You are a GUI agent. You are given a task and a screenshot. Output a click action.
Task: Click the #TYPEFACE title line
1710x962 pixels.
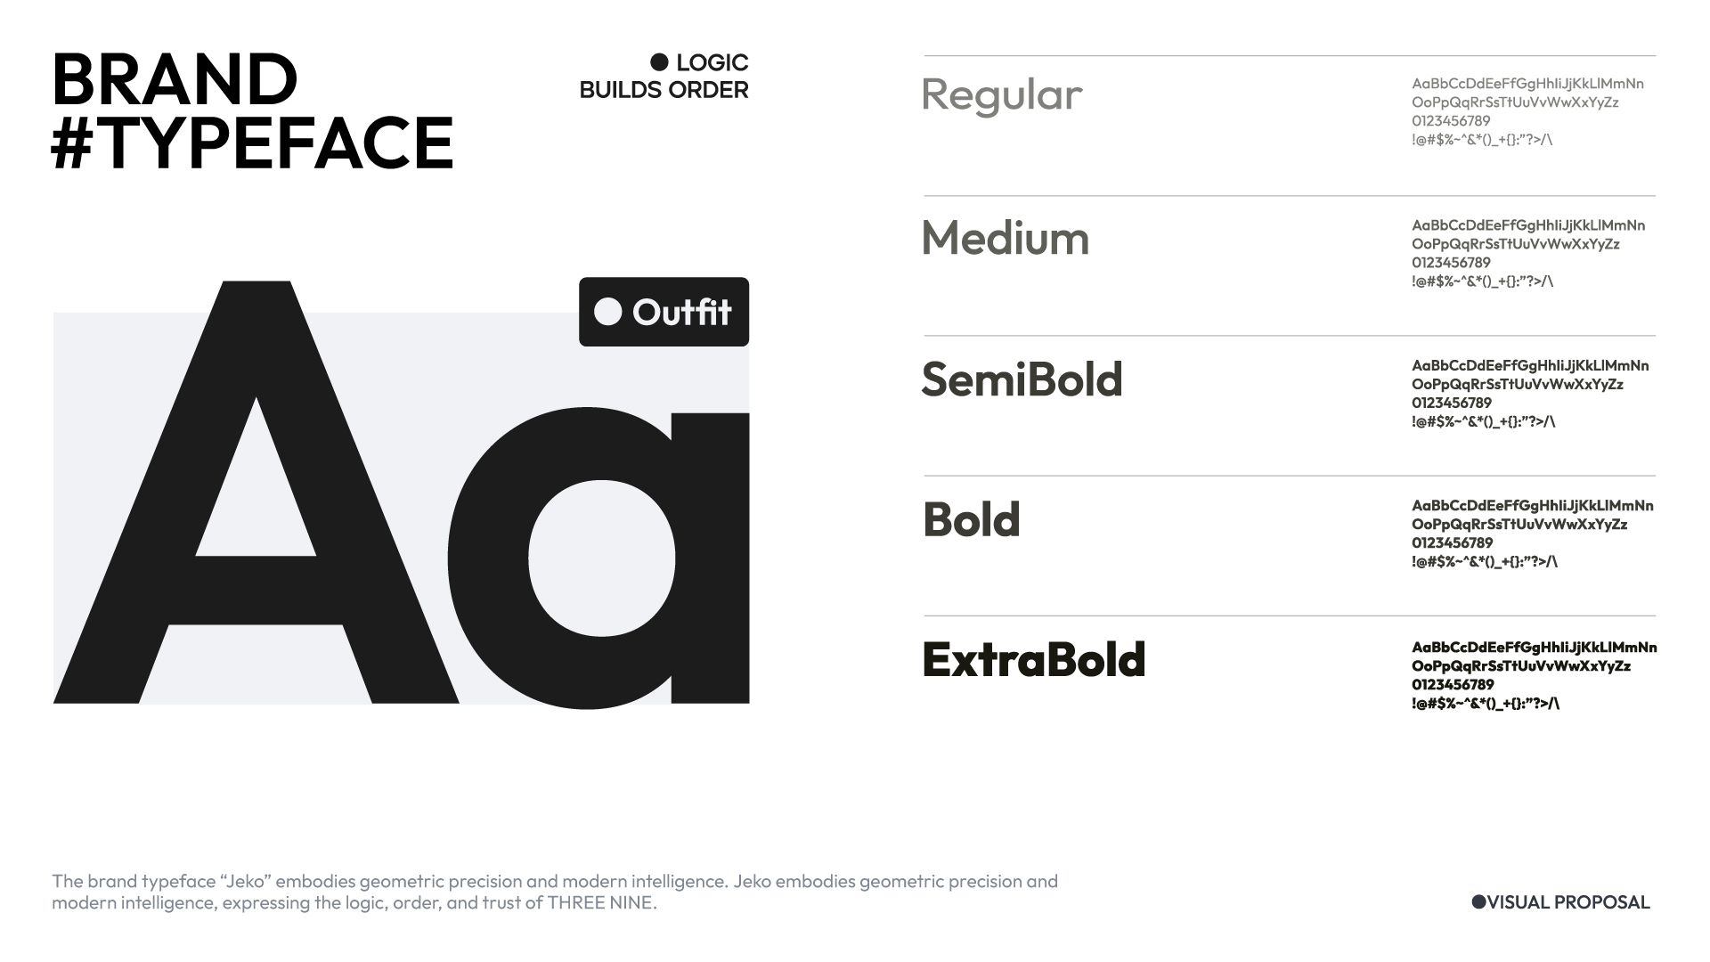tap(253, 143)
